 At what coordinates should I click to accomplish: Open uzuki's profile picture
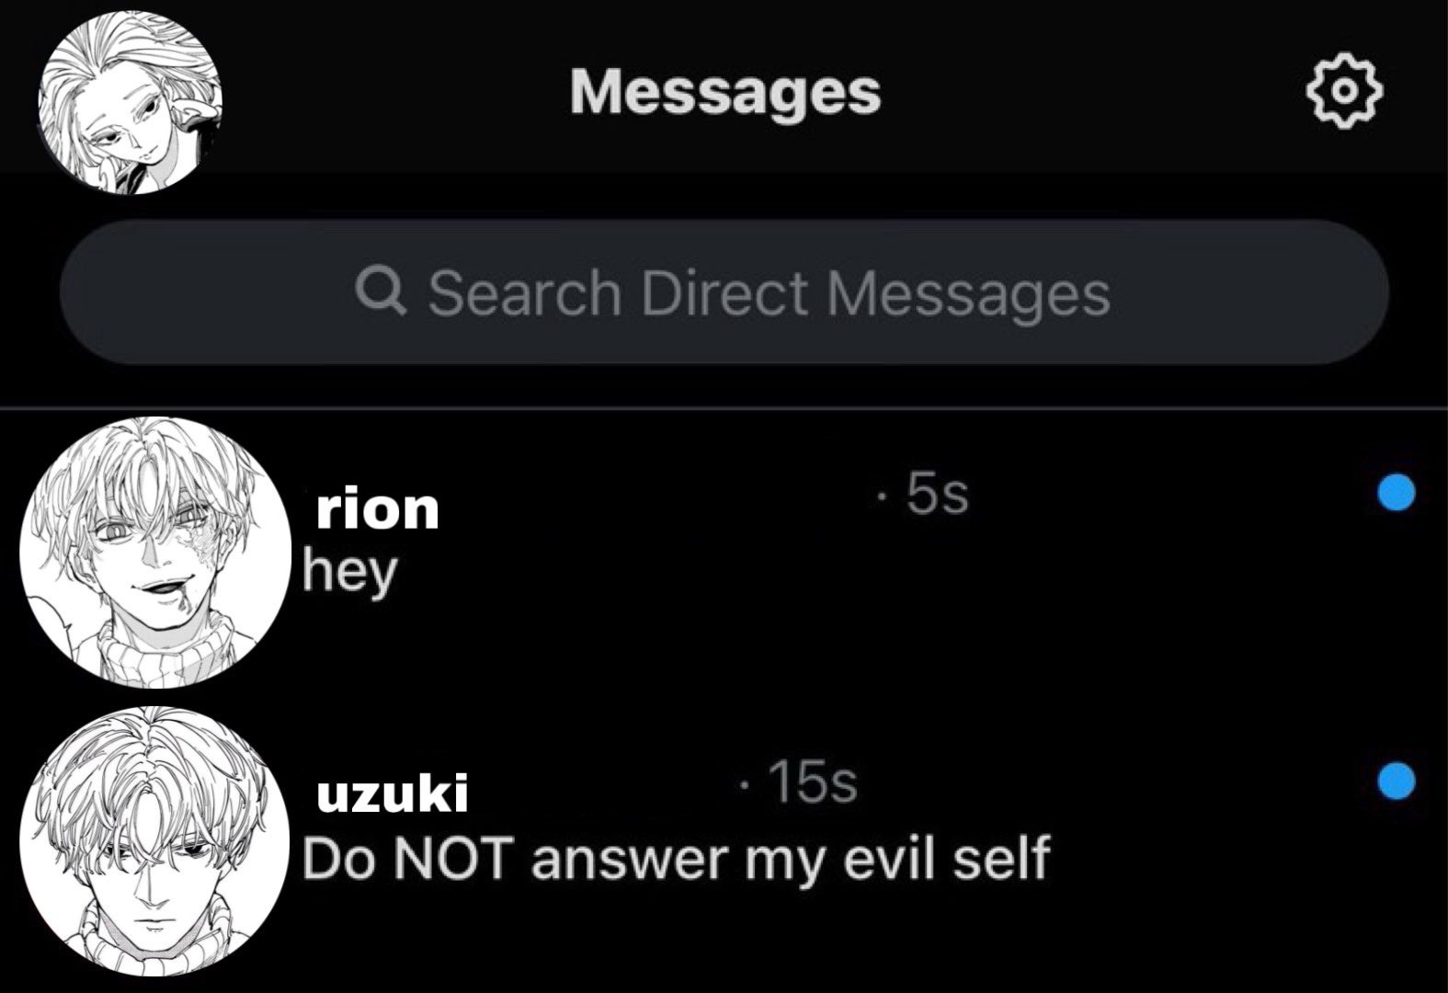coord(155,840)
